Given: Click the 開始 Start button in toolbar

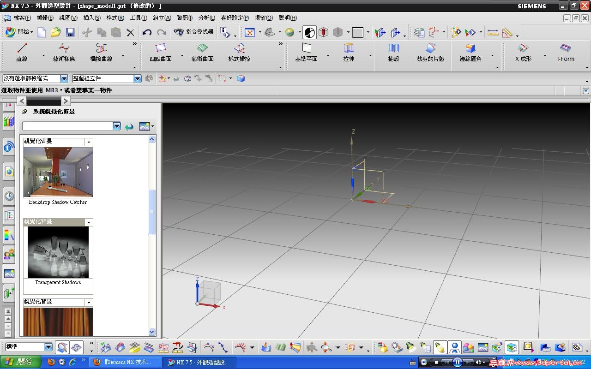Looking at the screenshot, I should pyautogui.click(x=18, y=32).
